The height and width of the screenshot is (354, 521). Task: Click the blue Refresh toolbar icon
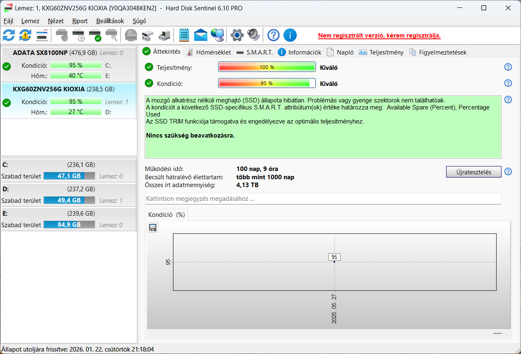tap(9, 35)
